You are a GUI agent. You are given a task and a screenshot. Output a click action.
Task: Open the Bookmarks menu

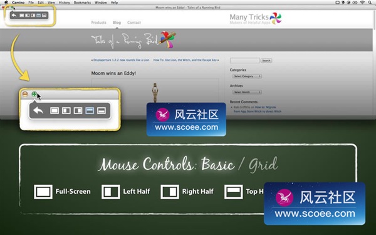(82, 3)
